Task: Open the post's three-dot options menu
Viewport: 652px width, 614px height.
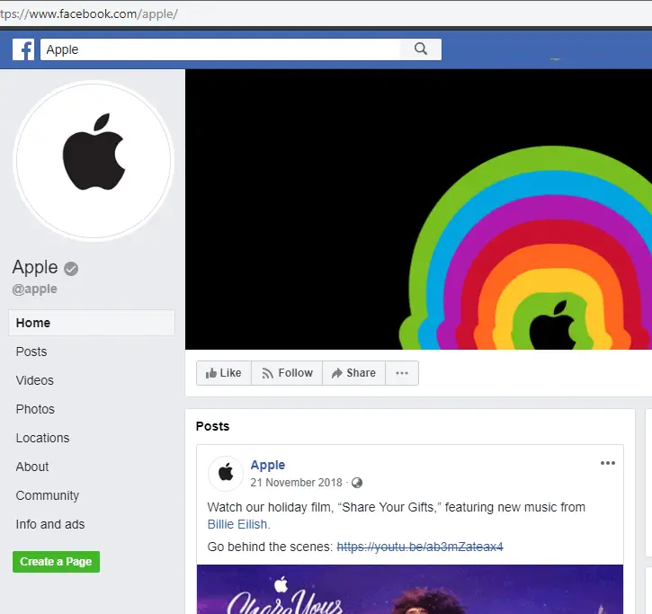Action: click(608, 463)
